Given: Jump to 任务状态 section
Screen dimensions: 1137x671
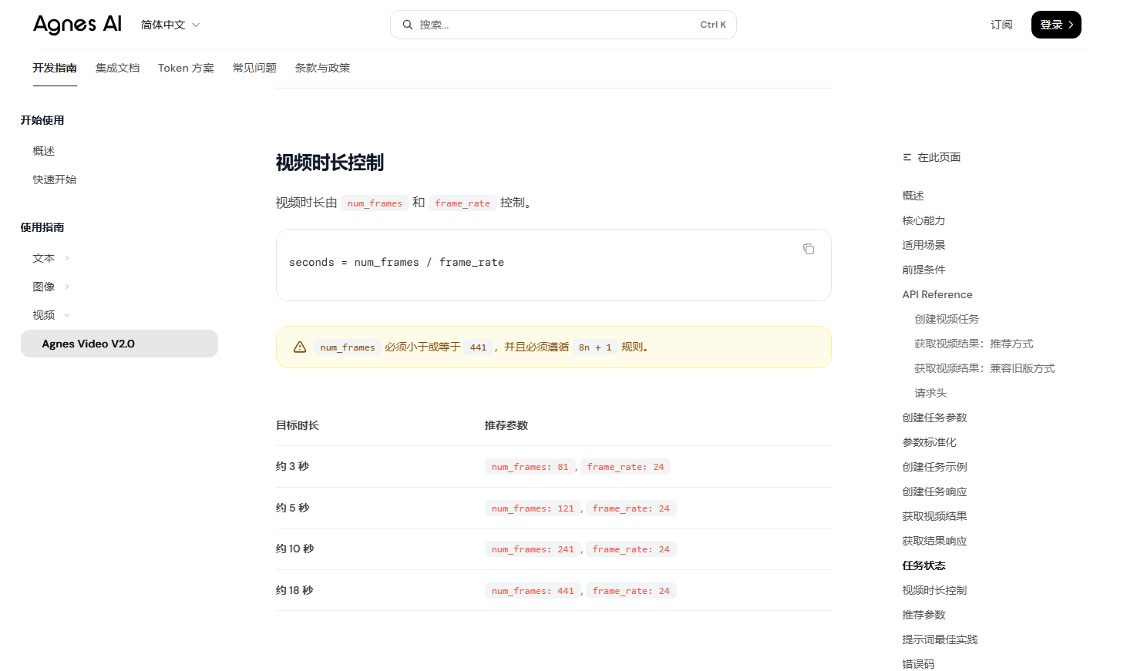Looking at the screenshot, I should pyautogui.click(x=923, y=565).
